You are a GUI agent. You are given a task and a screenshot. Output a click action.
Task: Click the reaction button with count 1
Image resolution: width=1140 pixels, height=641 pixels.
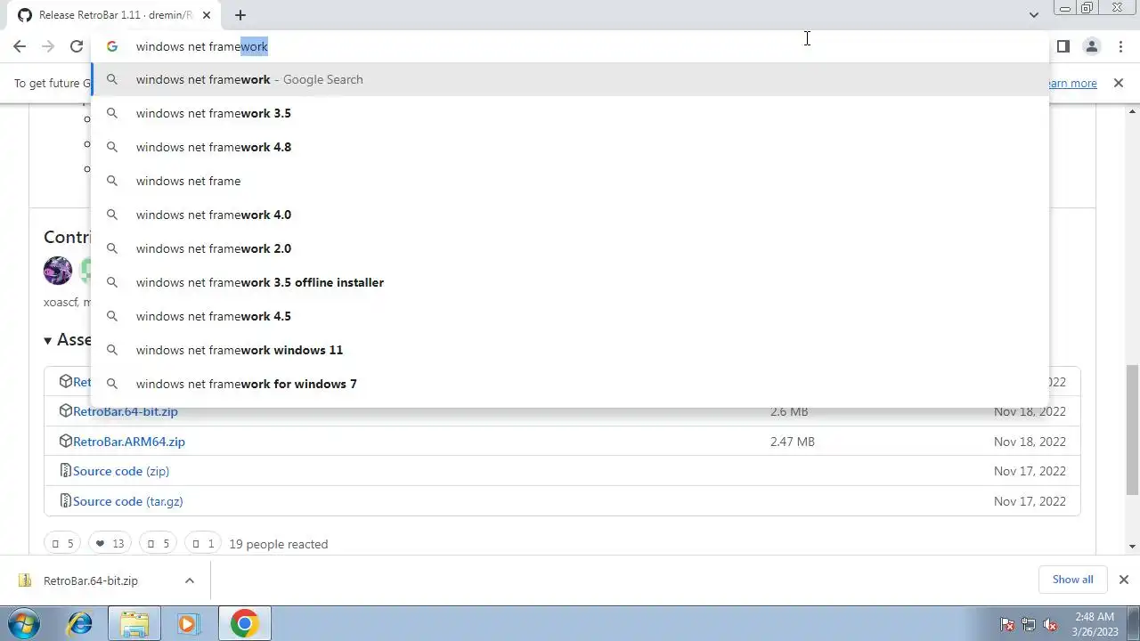click(203, 543)
